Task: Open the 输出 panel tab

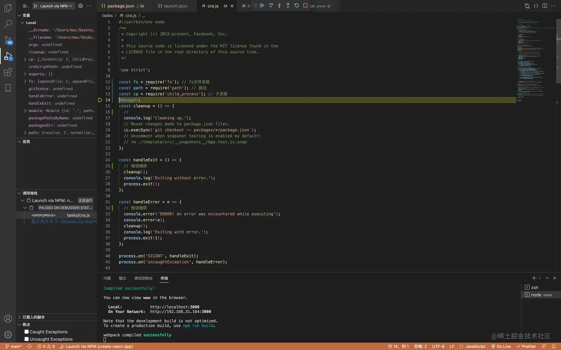Action: (x=122, y=278)
